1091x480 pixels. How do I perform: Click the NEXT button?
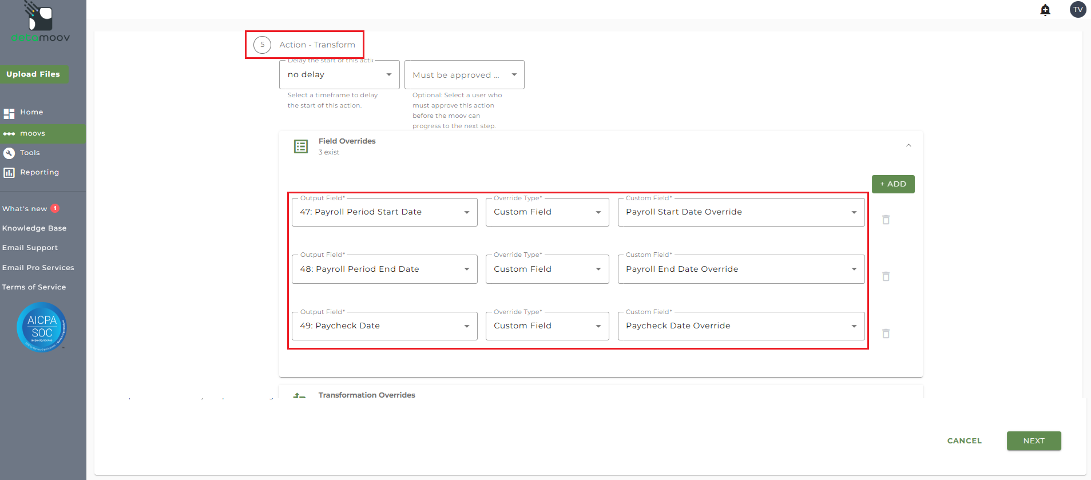(1033, 441)
